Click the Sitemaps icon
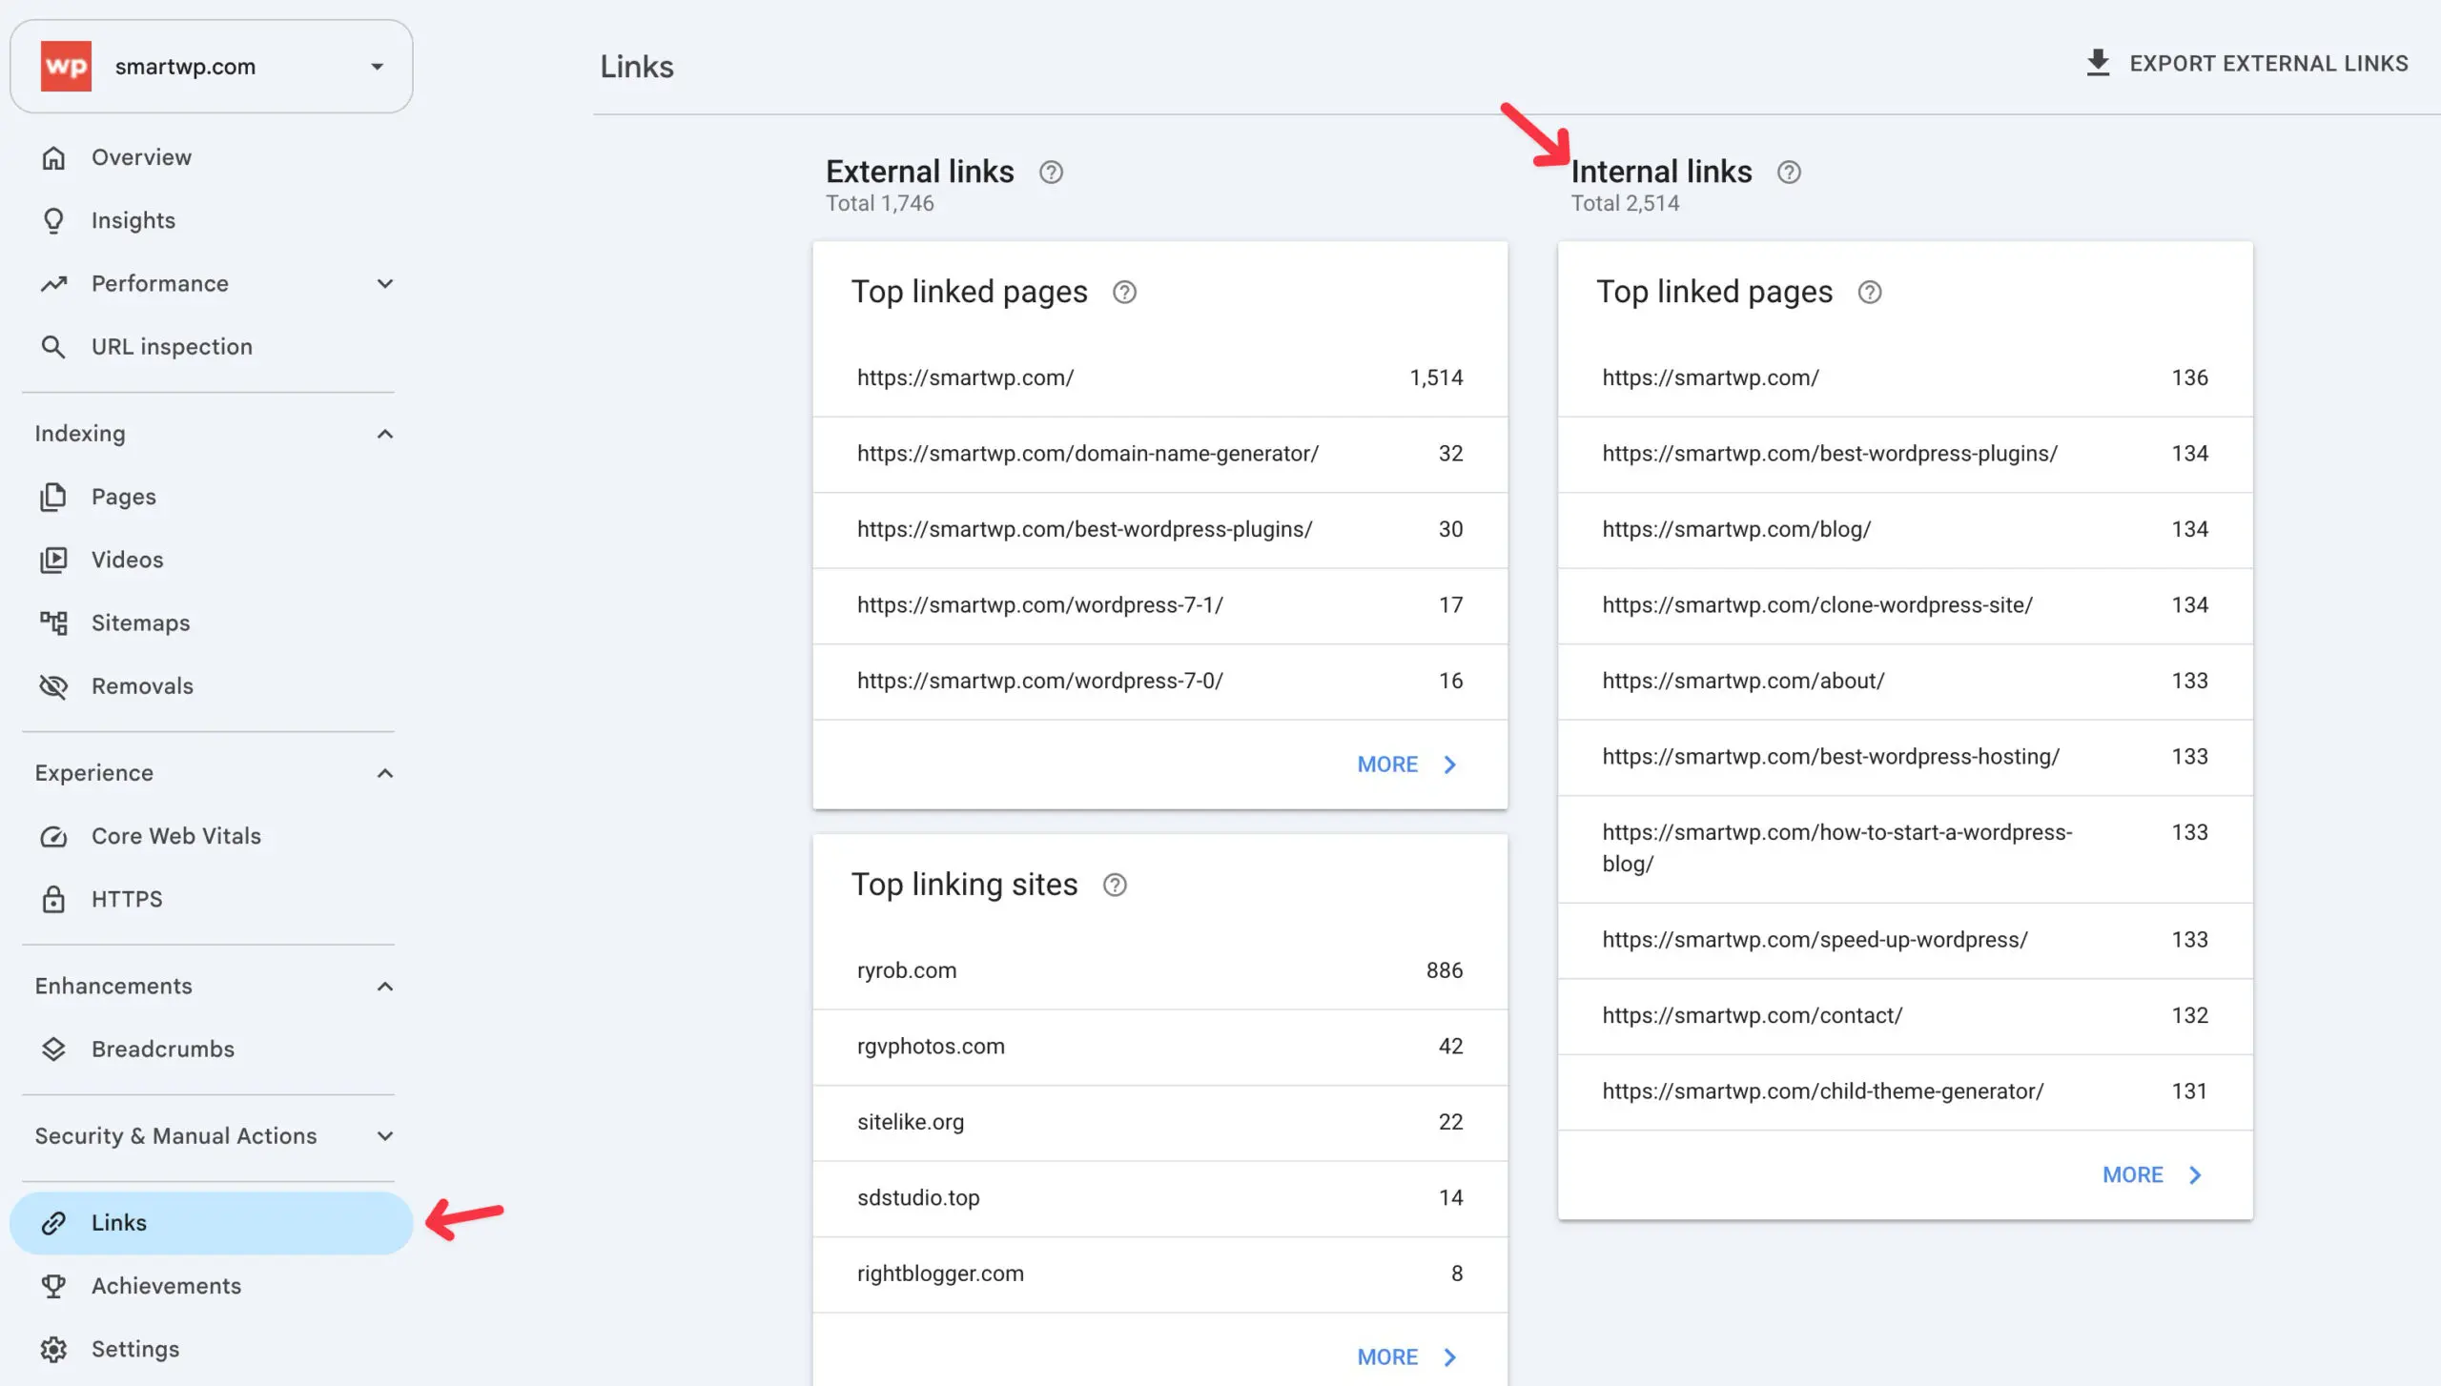Image resolution: width=2441 pixels, height=1386 pixels. [x=53, y=622]
